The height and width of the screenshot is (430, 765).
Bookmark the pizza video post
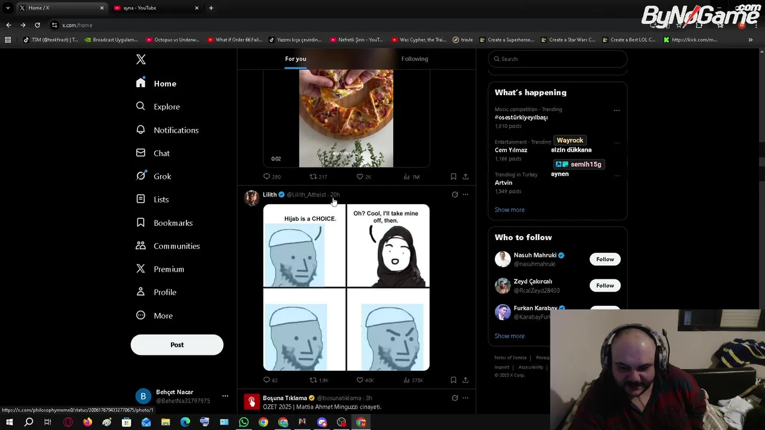[x=453, y=177]
